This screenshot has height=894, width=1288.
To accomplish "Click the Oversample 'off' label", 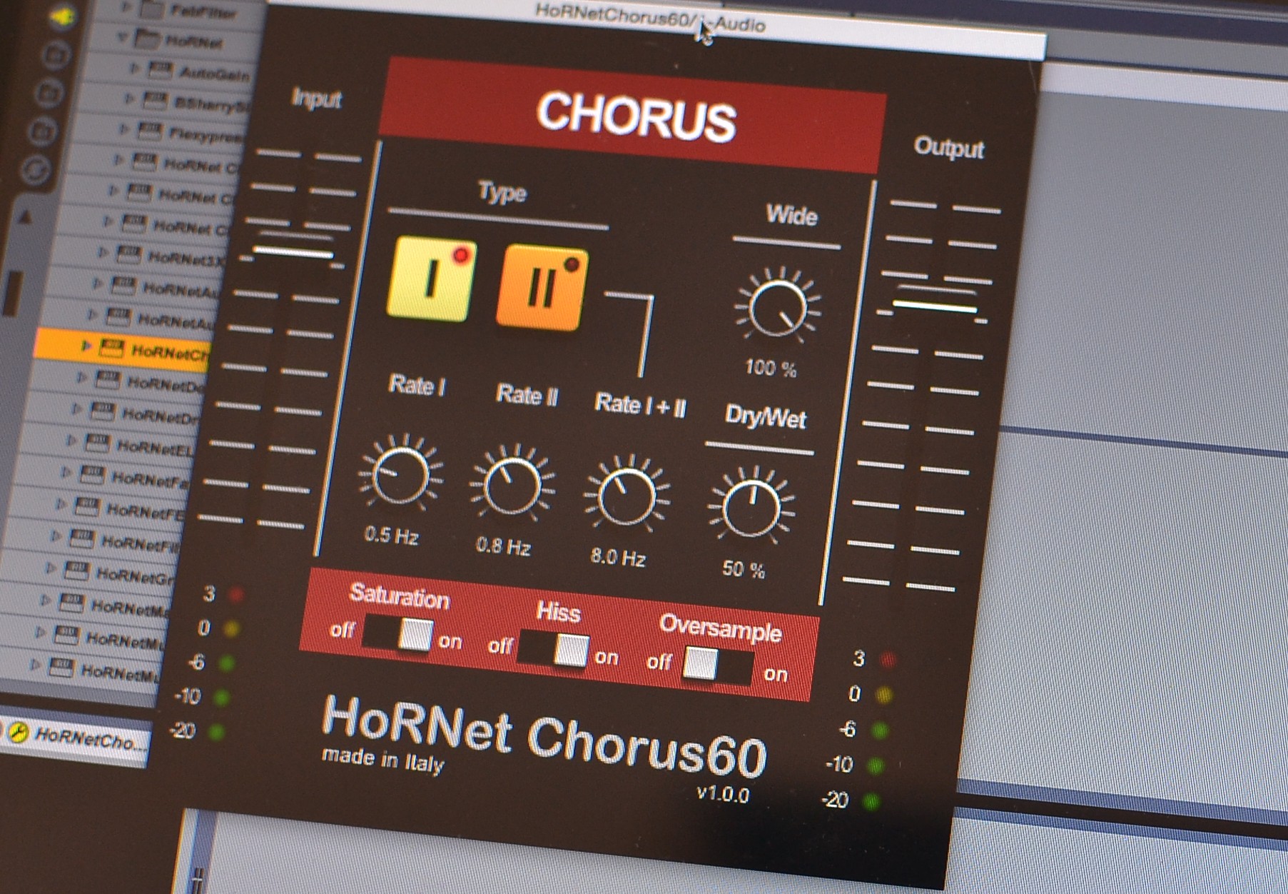I will point(659,662).
